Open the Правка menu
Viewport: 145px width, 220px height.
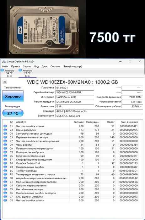click(x=15, y=66)
